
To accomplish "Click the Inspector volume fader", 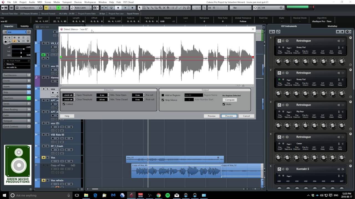I will pos(24,49).
